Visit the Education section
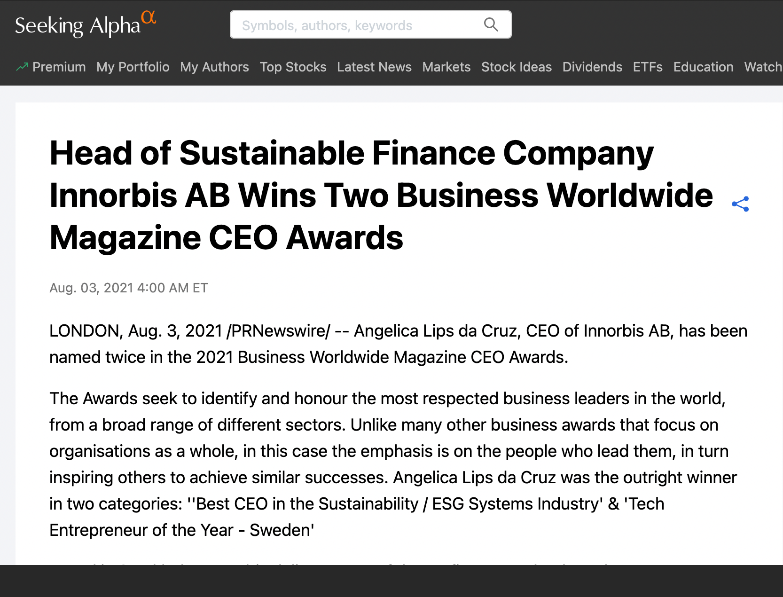Image resolution: width=783 pixels, height=597 pixels. (703, 67)
